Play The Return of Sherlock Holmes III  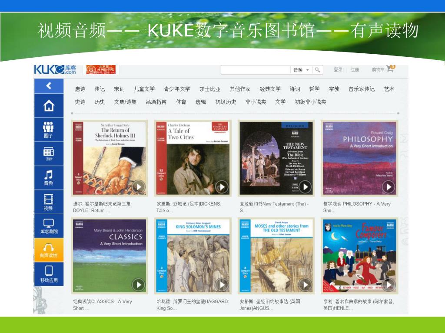point(139,187)
